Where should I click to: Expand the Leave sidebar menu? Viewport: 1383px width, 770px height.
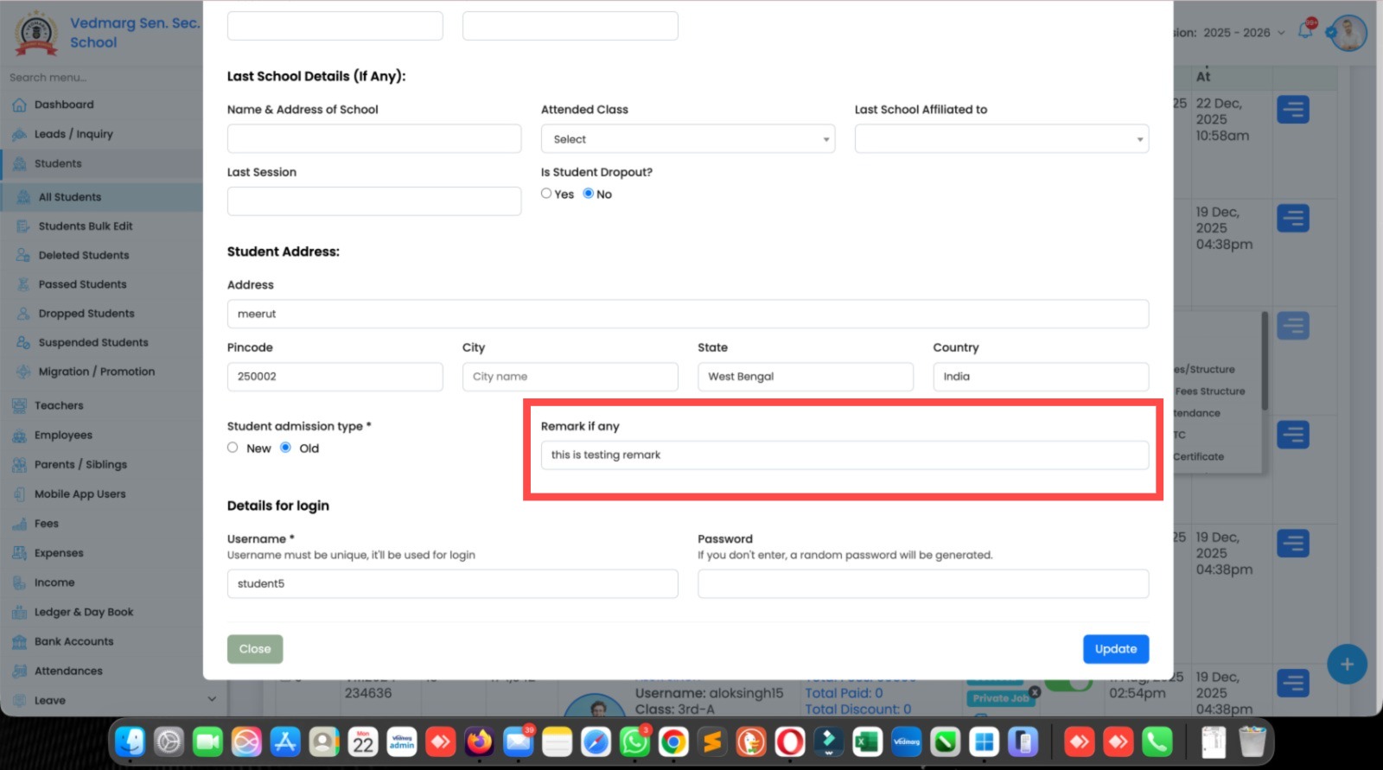pyautogui.click(x=212, y=699)
